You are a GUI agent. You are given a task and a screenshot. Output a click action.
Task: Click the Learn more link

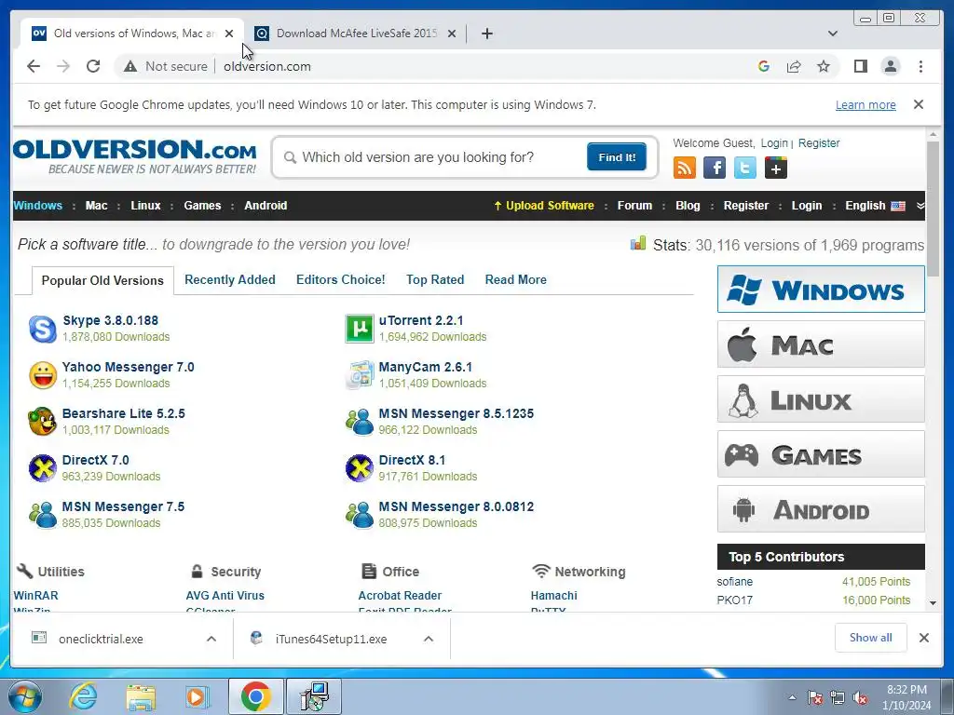(865, 104)
